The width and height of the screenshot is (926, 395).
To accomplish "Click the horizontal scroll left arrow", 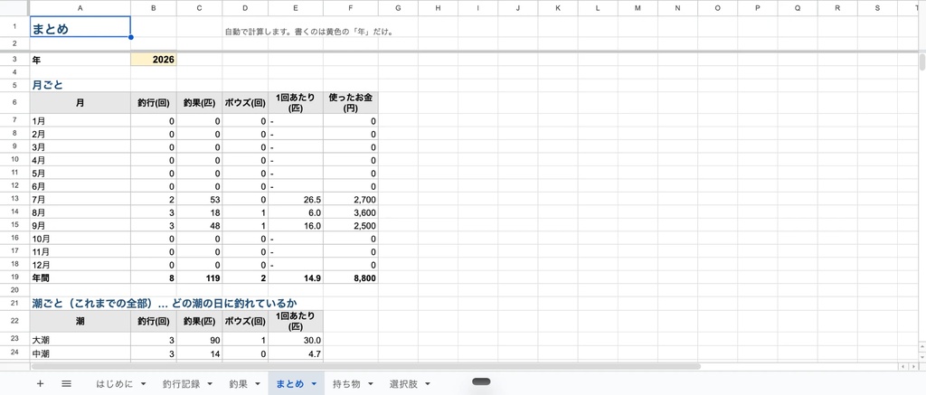I will coord(902,367).
